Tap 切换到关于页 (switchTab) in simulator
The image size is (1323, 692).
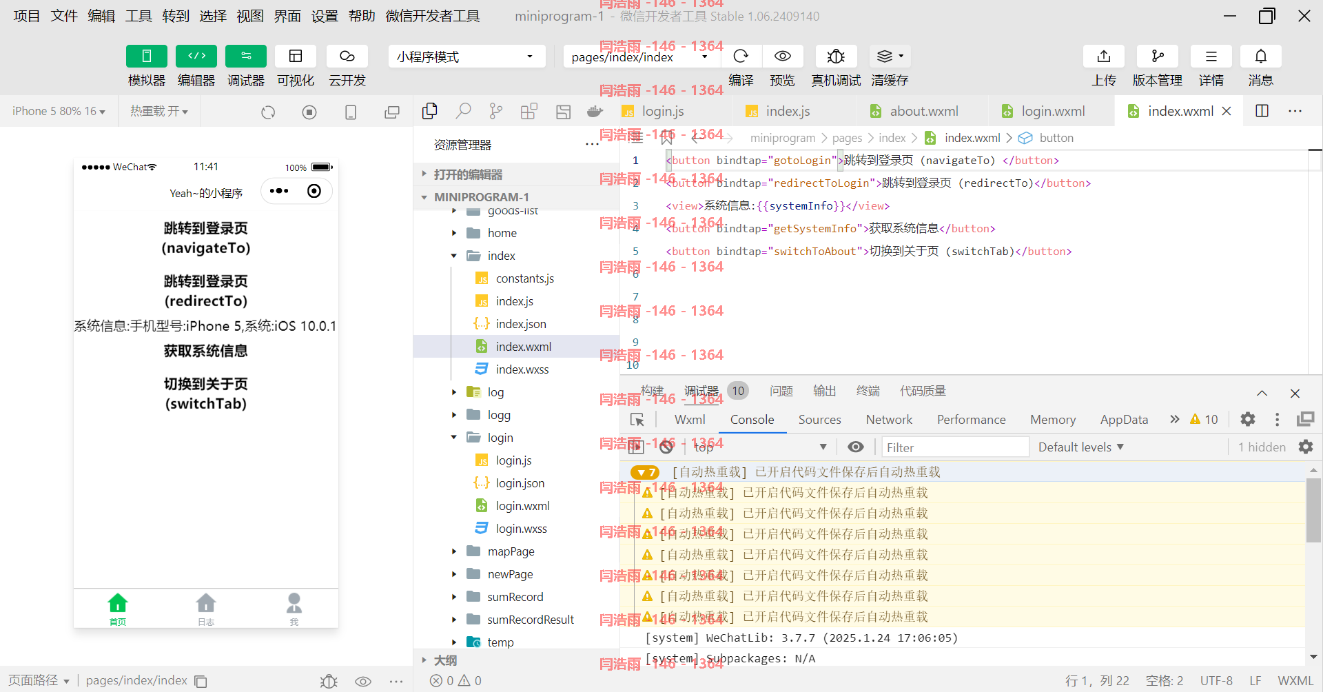(206, 394)
